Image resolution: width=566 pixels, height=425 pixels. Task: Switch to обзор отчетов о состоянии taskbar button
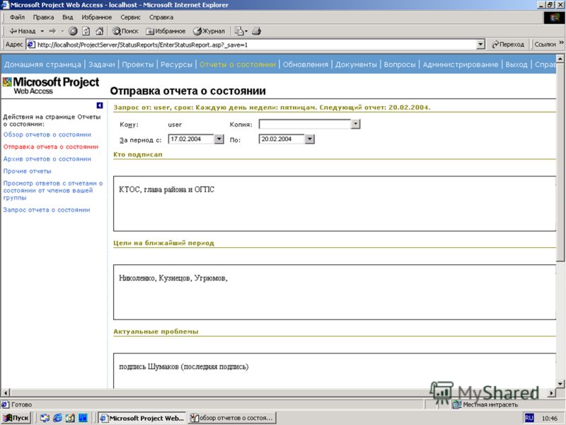[232, 418]
